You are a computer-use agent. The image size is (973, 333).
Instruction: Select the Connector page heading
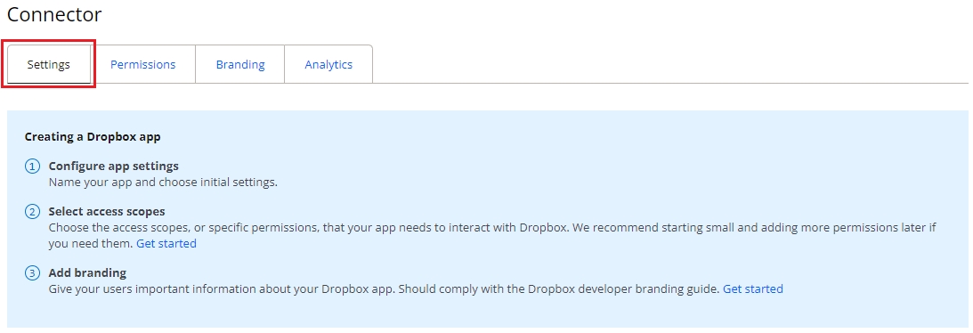54,14
